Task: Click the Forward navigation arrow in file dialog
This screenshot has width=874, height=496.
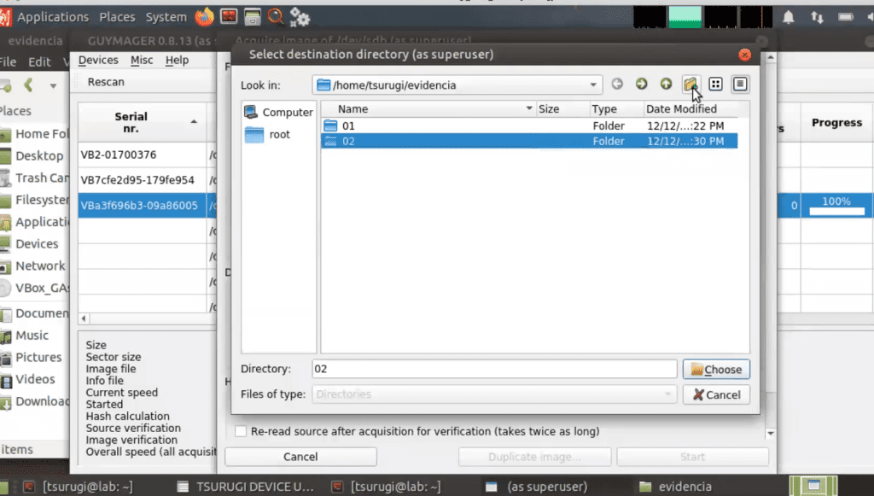Action: point(642,85)
